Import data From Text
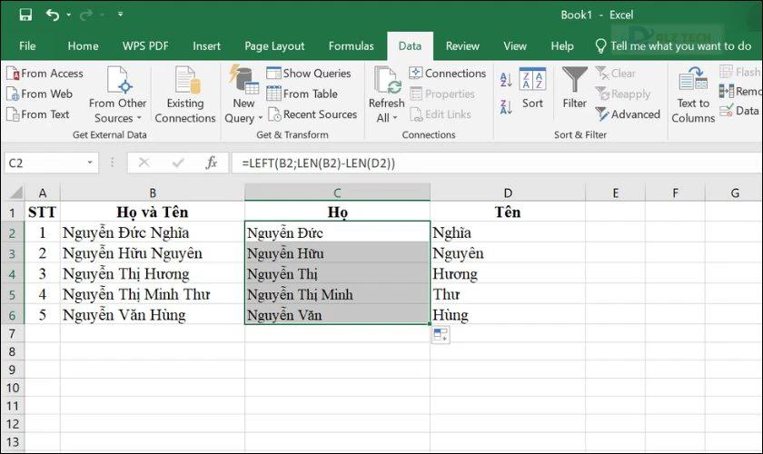The width and height of the screenshot is (763, 454). 38,114
